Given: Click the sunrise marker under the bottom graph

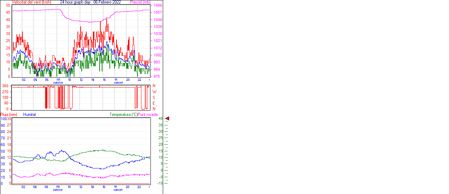Looking at the screenshot, I should point(58,190).
